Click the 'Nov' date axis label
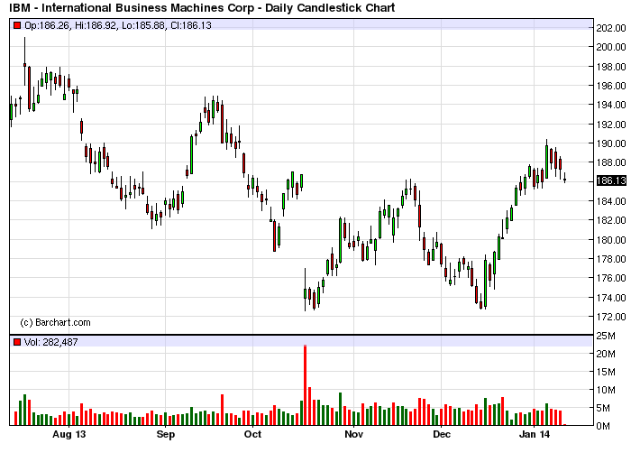The image size is (631, 462). [353, 434]
